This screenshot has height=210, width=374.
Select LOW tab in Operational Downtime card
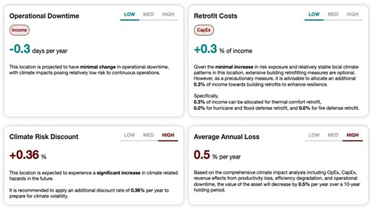tap(129, 15)
